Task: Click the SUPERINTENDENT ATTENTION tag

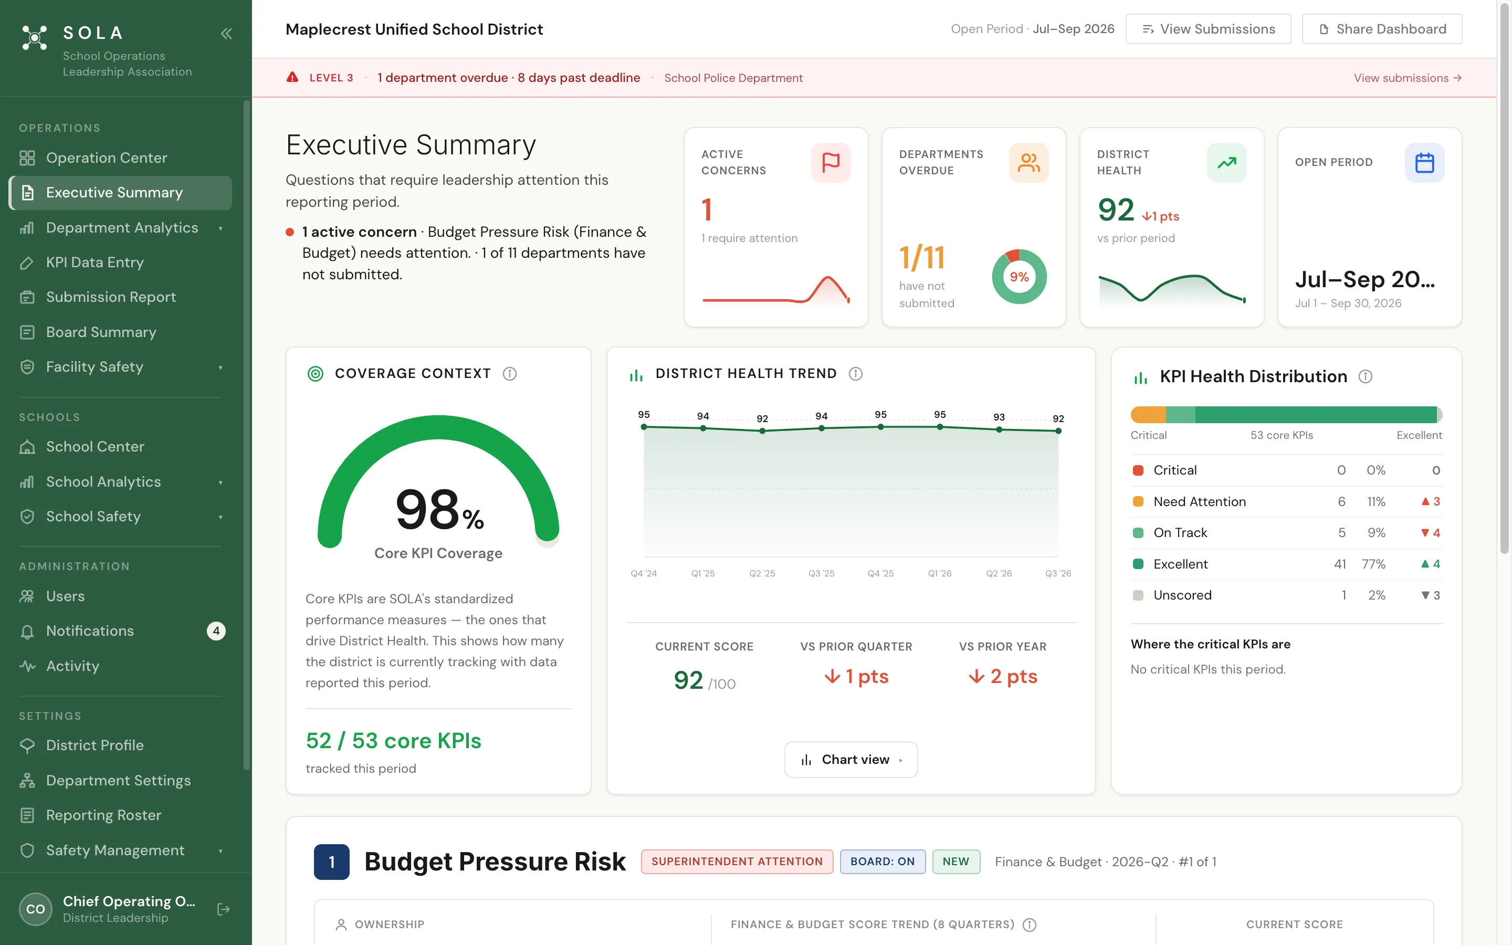Action: point(737,861)
